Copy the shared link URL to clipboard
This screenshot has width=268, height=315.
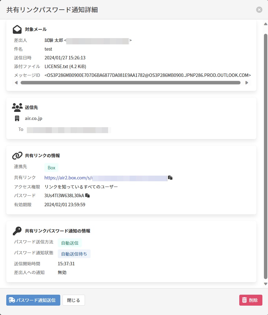click(x=170, y=177)
